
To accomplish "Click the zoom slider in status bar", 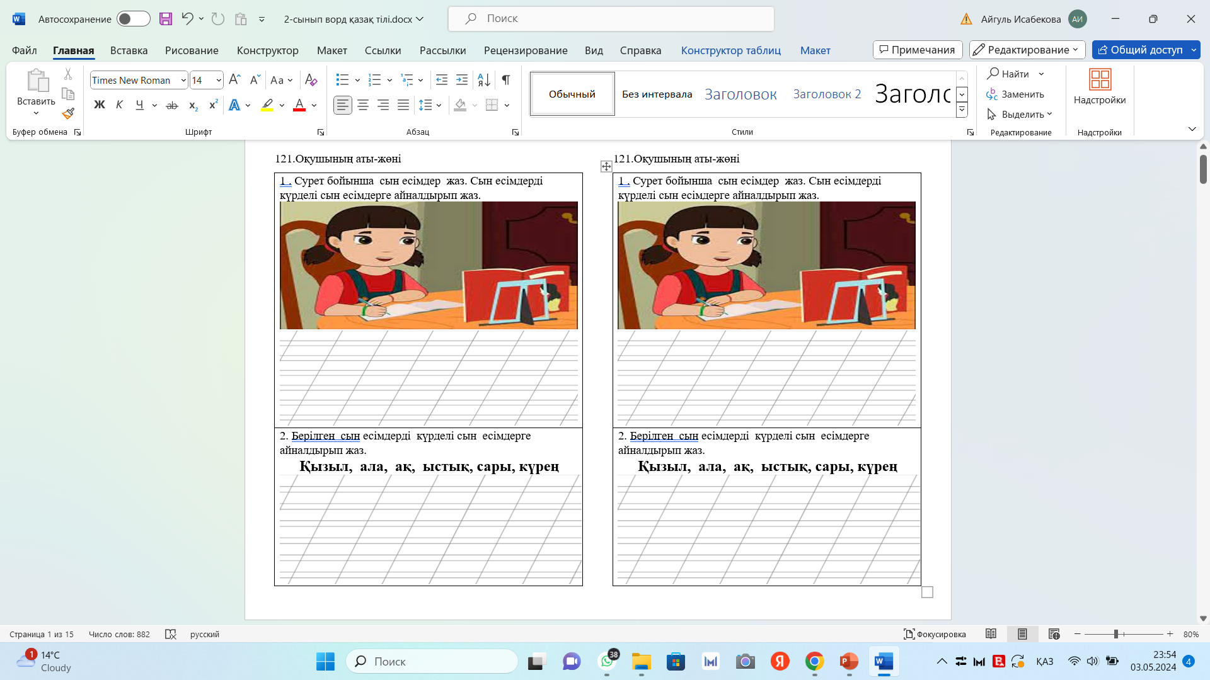I will tap(1116, 634).
